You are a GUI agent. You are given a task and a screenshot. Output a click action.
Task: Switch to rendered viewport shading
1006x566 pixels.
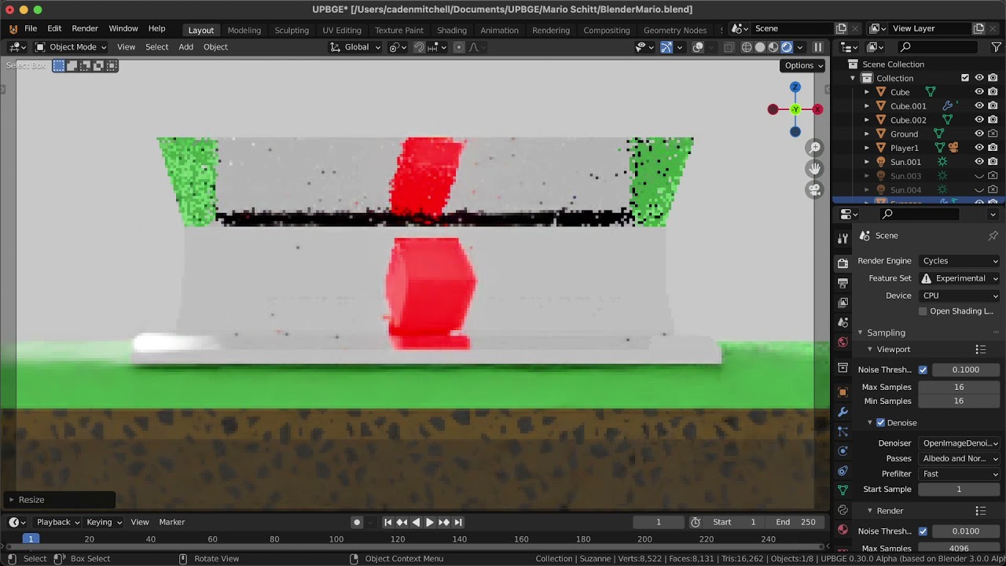pos(787,47)
